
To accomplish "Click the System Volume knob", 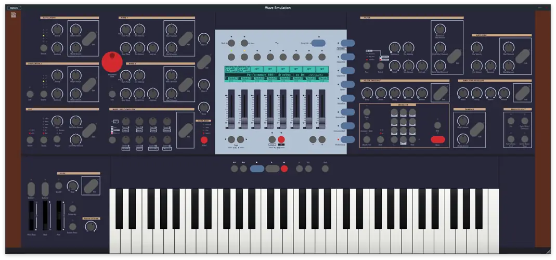I will 91,227.
